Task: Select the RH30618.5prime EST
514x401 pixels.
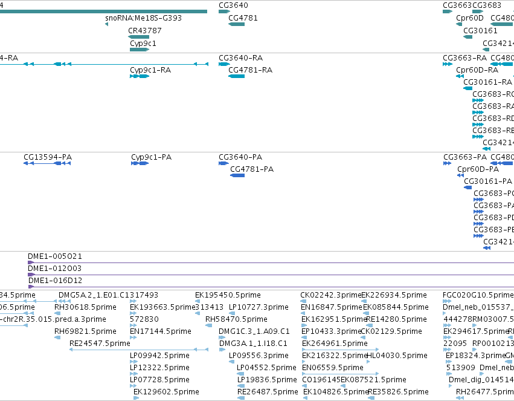Action: (57, 313)
